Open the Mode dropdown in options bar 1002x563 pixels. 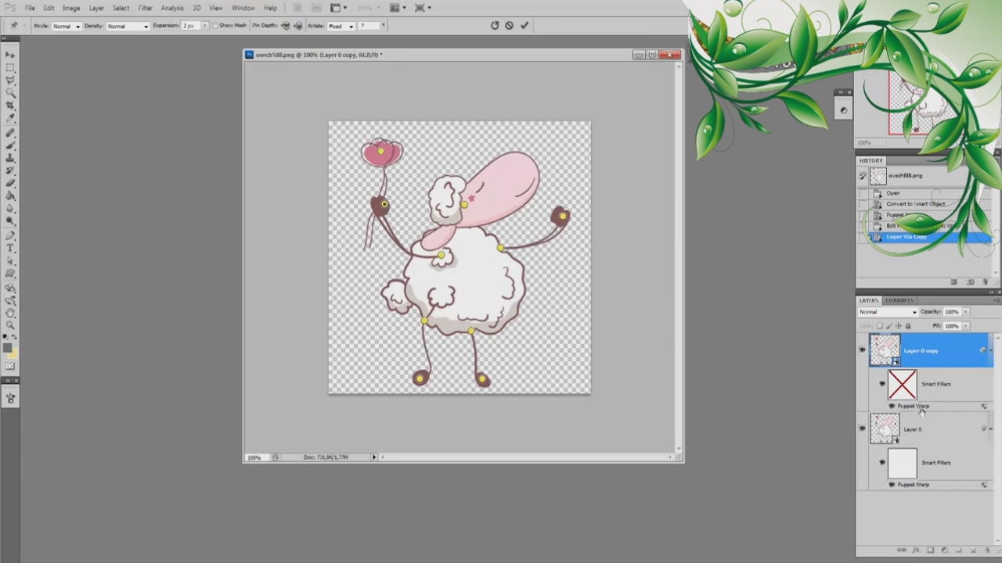(66, 26)
